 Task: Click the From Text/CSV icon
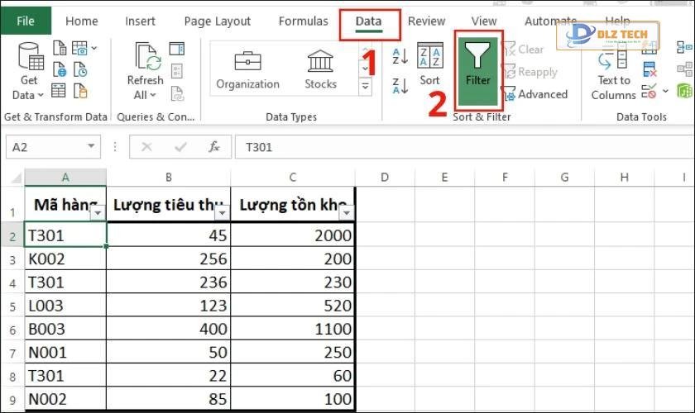[60, 48]
